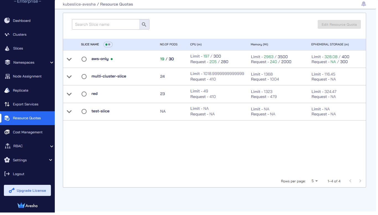
Task: Click the Clusters nodes icon
Action: tap(7, 35)
